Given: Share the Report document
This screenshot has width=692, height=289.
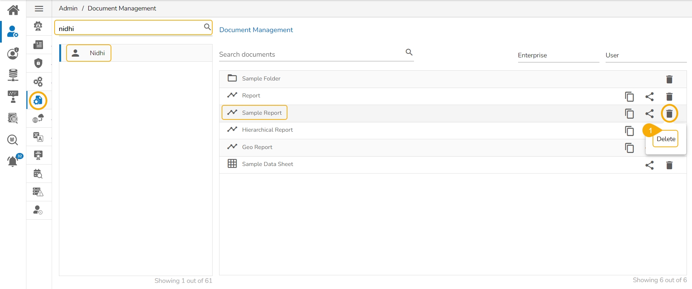Looking at the screenshot, I should coord(649,97).
